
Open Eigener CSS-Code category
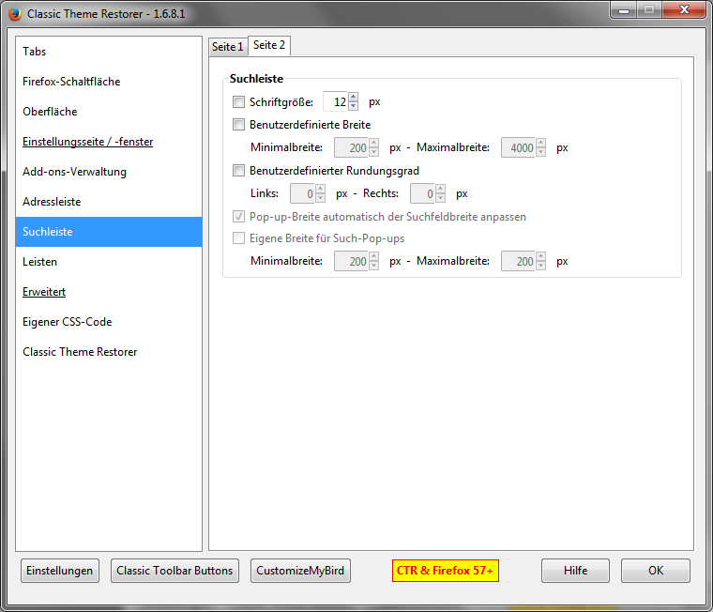point(109,322)
